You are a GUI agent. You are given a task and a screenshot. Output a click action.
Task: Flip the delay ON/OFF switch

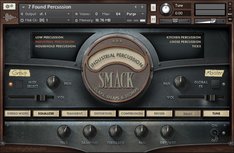coord(214,133)
